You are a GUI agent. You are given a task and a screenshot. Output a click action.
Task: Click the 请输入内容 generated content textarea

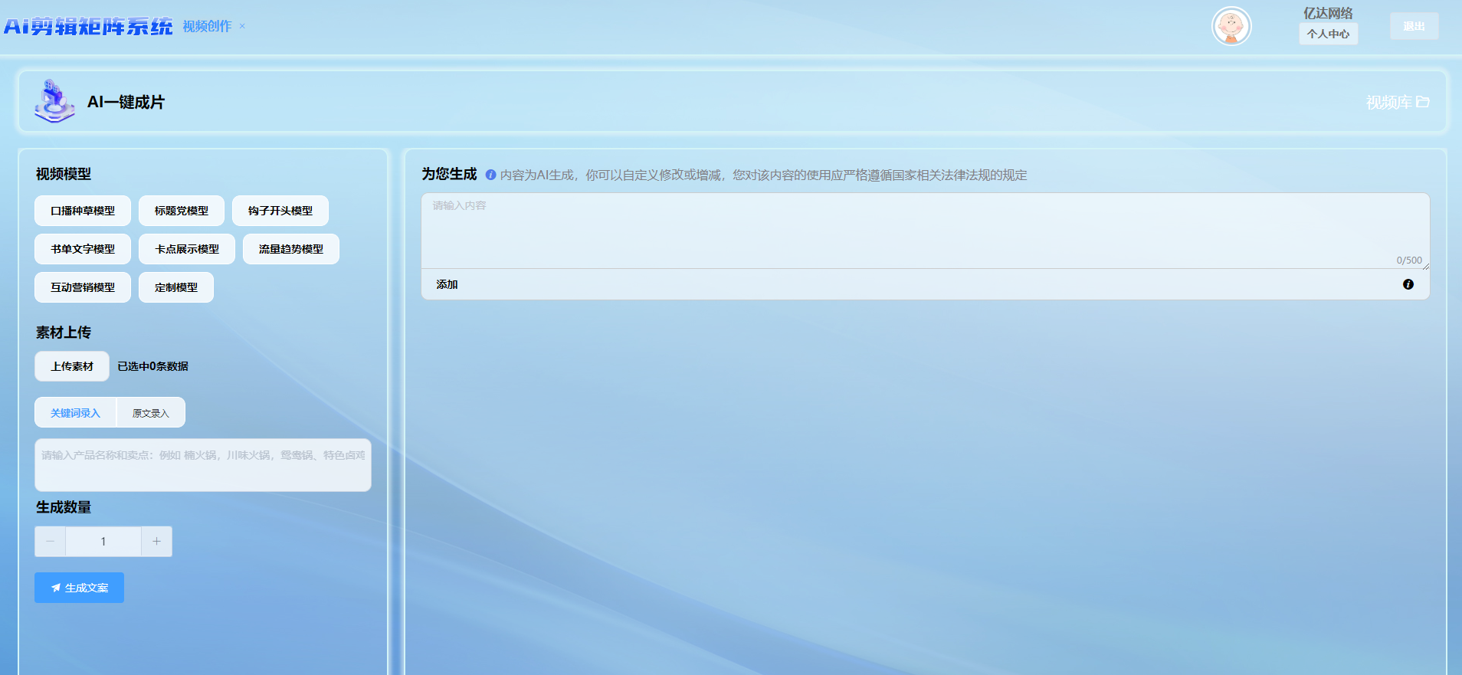tap(925, 230)
